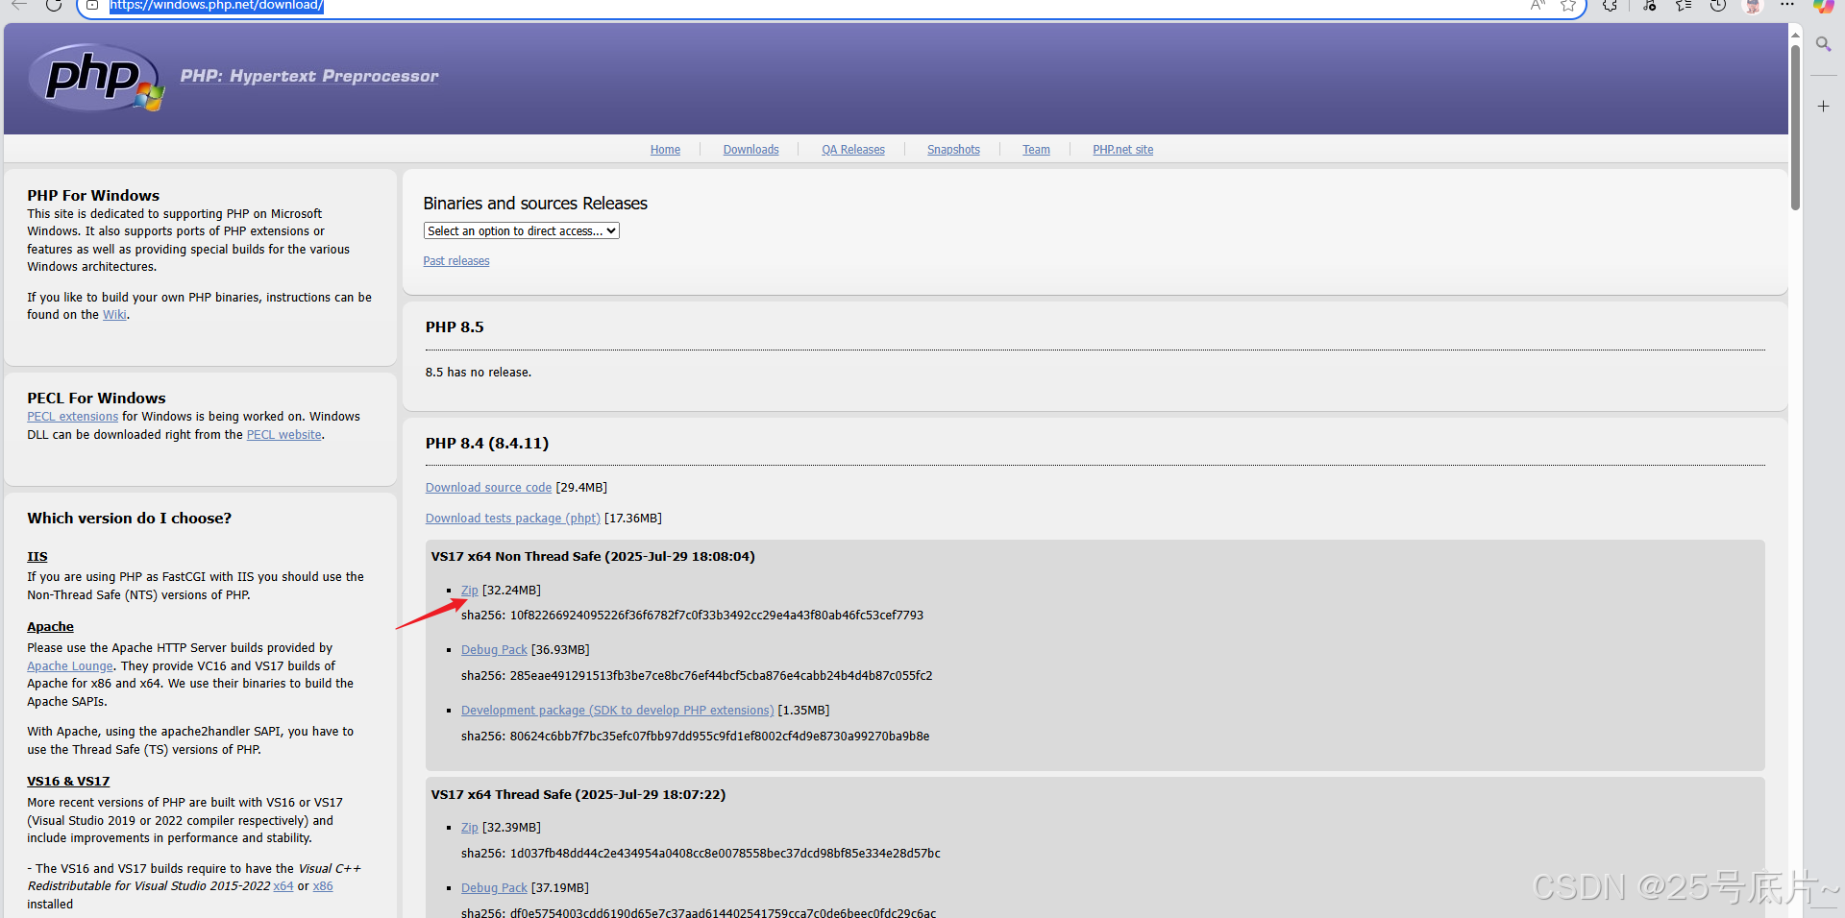Open the Development package SDK link
Screen dimensions: 1845x918
[x=617, y=711]
